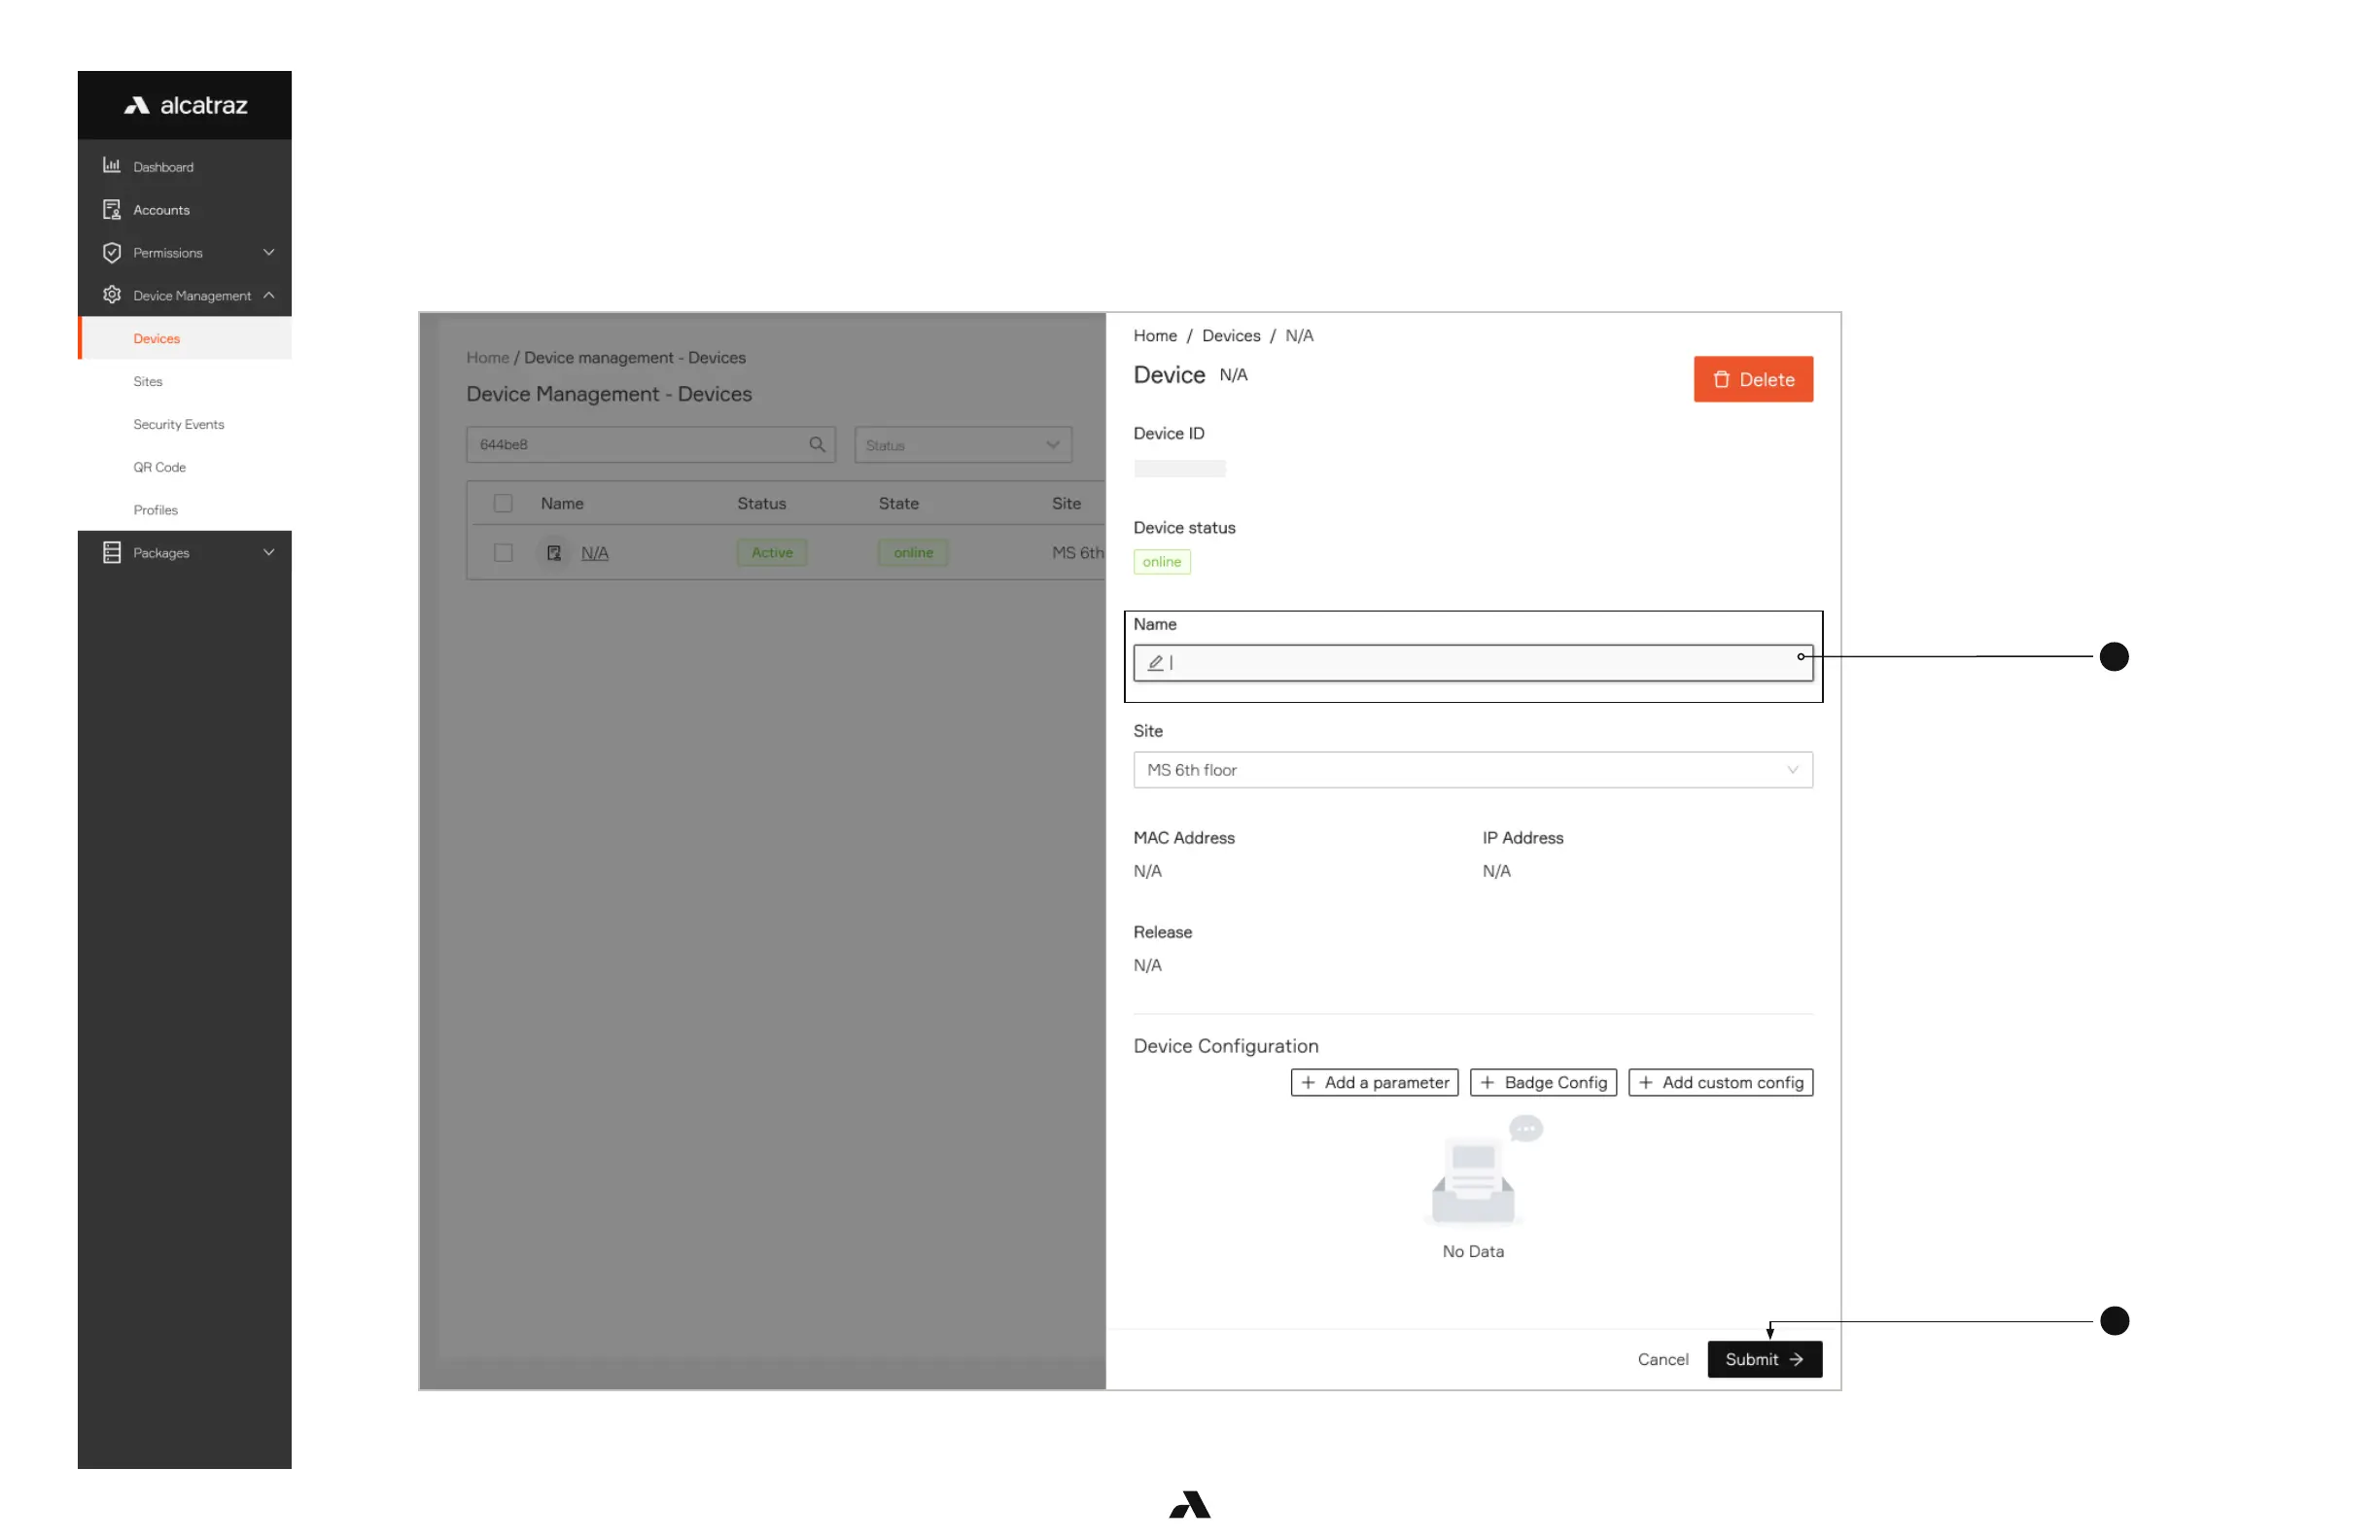
Task: Collapse the Device Management chevron
Action: (x=268, y=295)
